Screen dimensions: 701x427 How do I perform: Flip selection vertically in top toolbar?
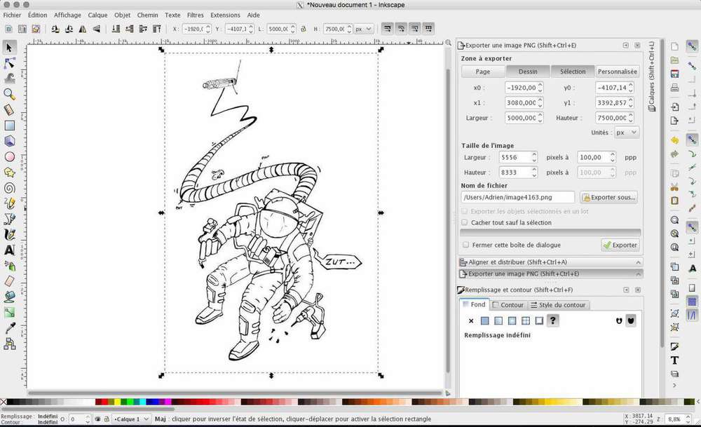click(97, 29)
